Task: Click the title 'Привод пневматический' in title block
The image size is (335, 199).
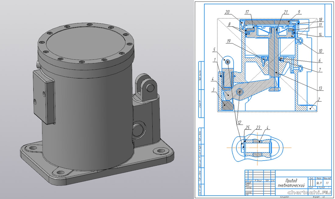Action: (x=289, y=183)
